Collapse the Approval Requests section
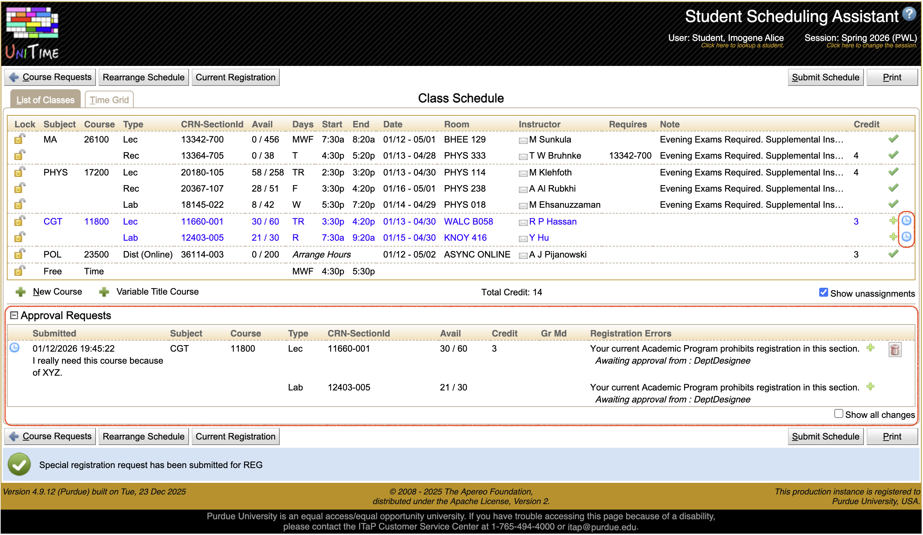 pos(14,315)
